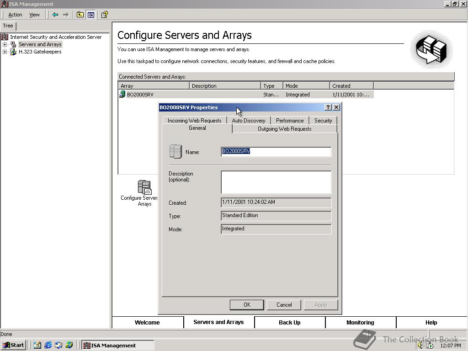
Task: Click the Help toolbar icon
Action: pyautogui.click(x=105, y=15)
